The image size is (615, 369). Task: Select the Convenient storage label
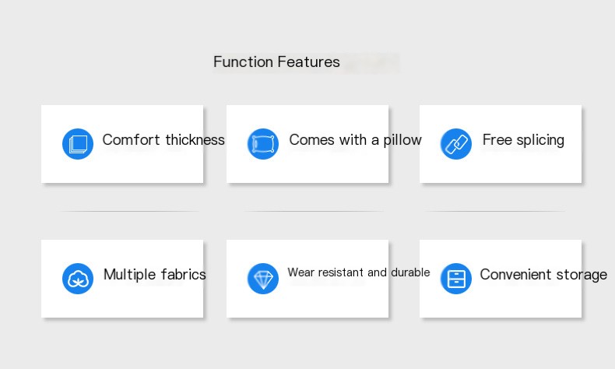[x=543, y=275]
